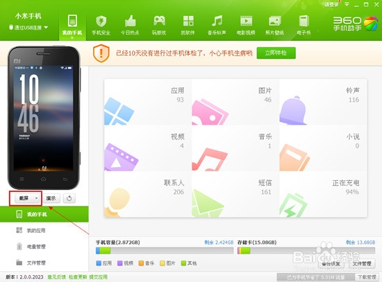Click the 存储卡 storage usage bar
The height and width of the screenshot is (282, 382).
point(306,251)
